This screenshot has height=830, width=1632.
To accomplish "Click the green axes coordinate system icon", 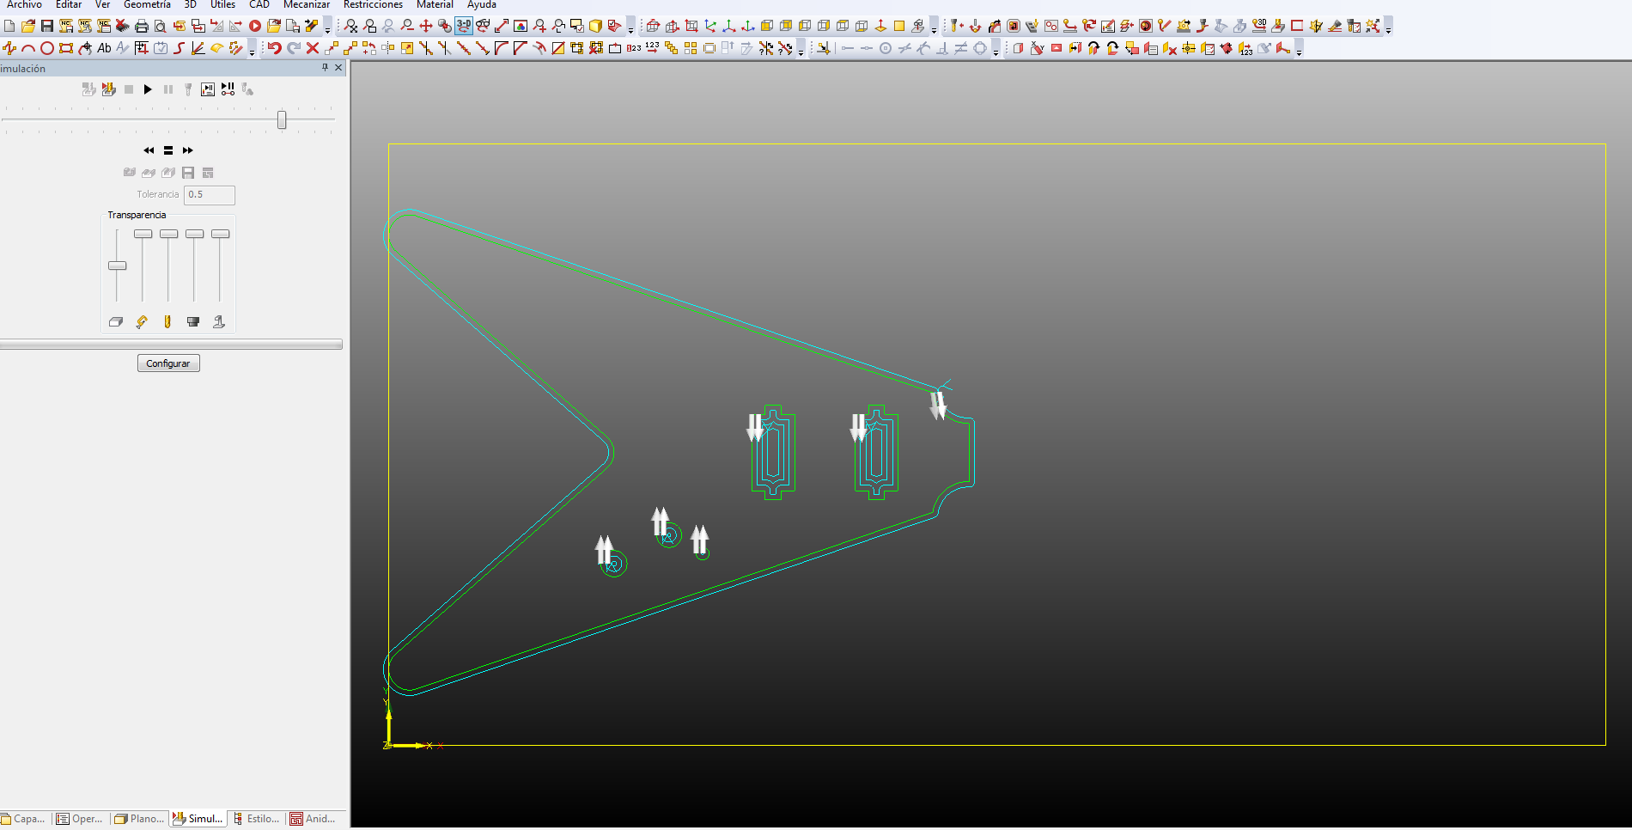I will pos(729,26).
